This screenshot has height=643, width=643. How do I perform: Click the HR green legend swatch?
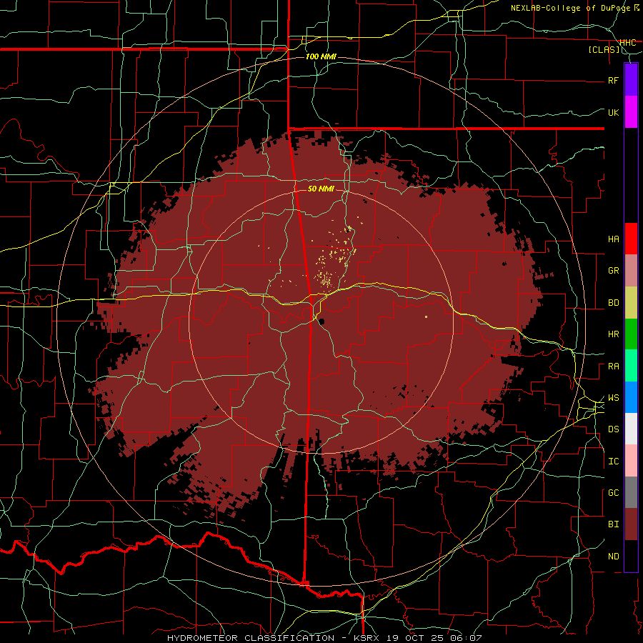[631, 334]
